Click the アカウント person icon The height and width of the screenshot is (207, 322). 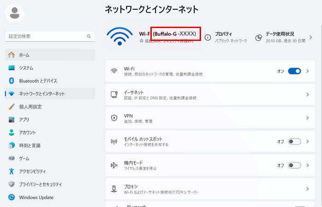[11, 132]
